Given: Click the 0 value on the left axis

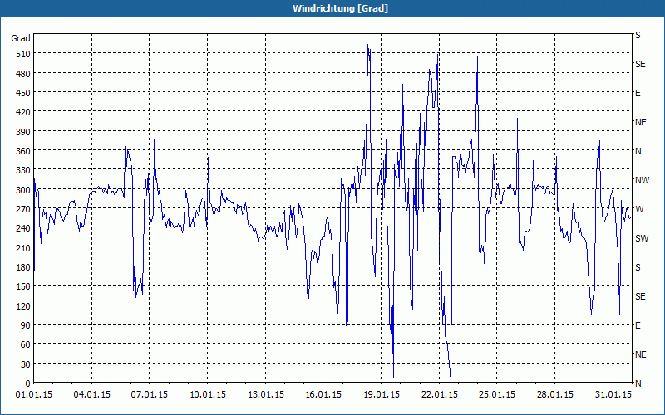Looking at the screenshot, I should point(28,383).
